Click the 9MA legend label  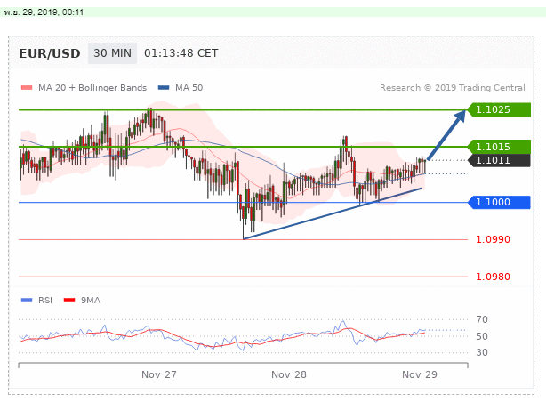pos(91,301)
